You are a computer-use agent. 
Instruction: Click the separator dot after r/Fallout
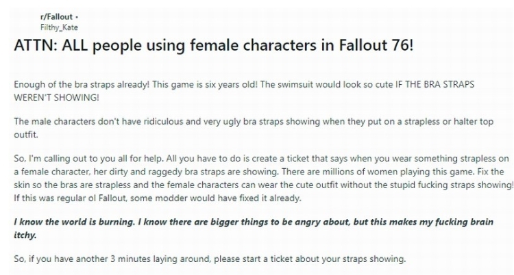tap(77, 17)
